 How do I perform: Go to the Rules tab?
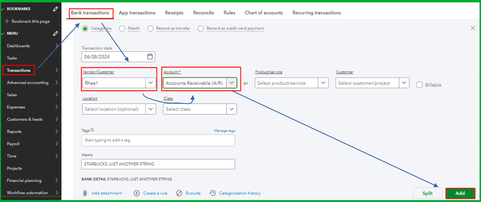(x=230, y=13)
